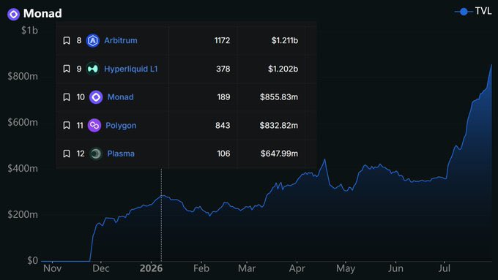Click rank number 8 in the table

pyautogui.click(x=79, y=41)
